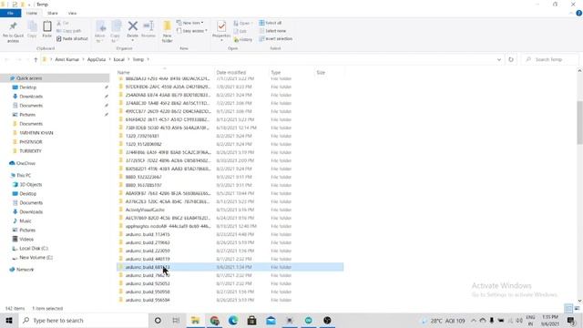Click Edit in the ribbon Open group
583x328 pixels.
[x=240, y=31]
